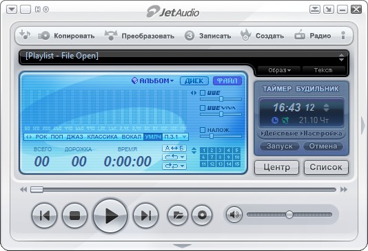368x251 pixels.
Task: Click the timer clock icon
Action: pos(275,120)
